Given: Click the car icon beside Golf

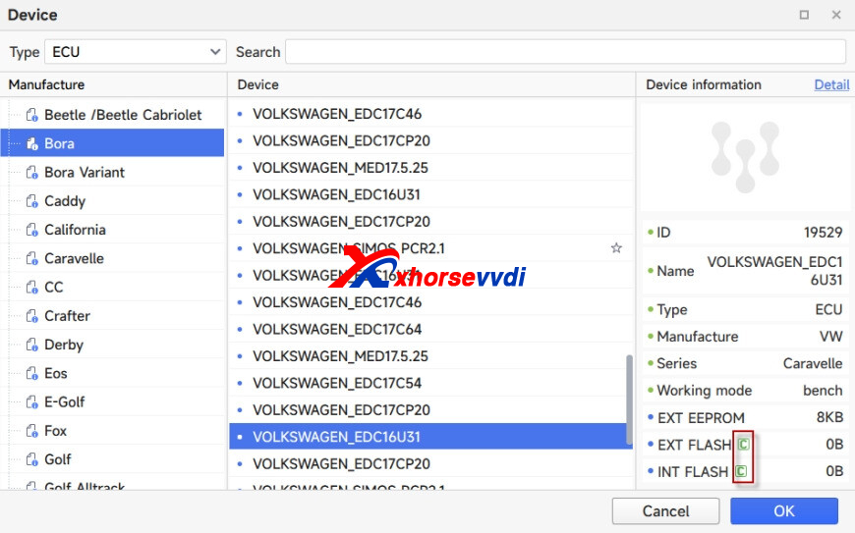Looking at the screenshot, I should [x=32, y=460].
